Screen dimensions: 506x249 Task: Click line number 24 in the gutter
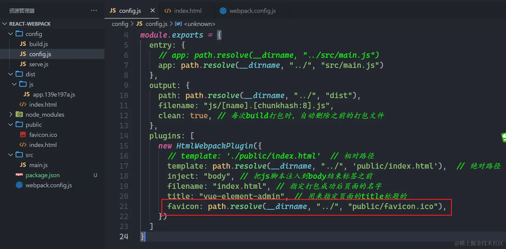pos(124,236)
